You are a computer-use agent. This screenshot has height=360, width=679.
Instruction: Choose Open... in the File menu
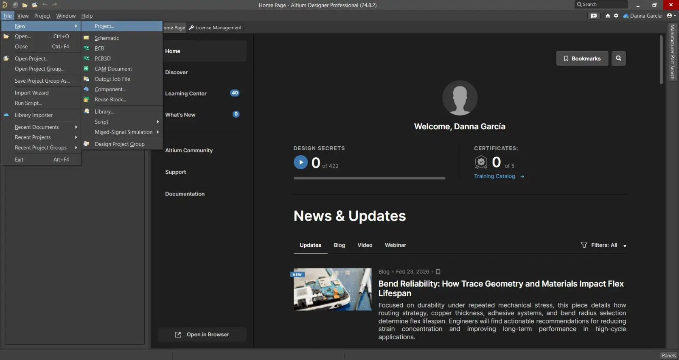point(41,36)
